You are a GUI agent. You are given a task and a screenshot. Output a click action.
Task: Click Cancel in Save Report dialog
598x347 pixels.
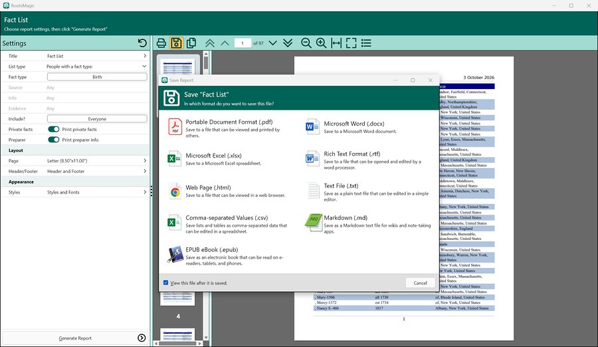coord(421,283)
